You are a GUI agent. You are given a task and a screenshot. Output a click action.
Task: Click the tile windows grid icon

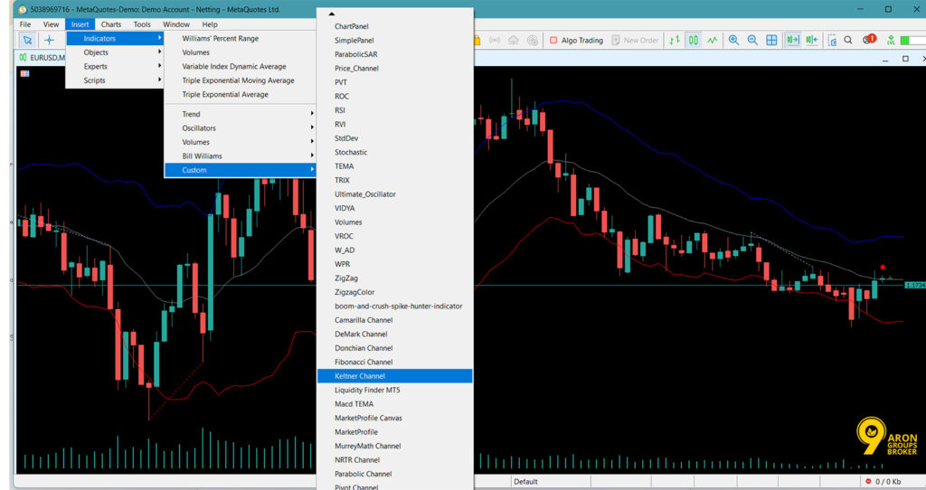point(771,40)
